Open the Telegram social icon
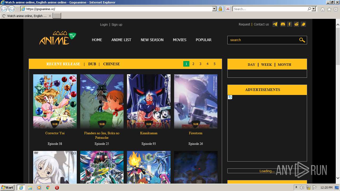 coord(275,24)
